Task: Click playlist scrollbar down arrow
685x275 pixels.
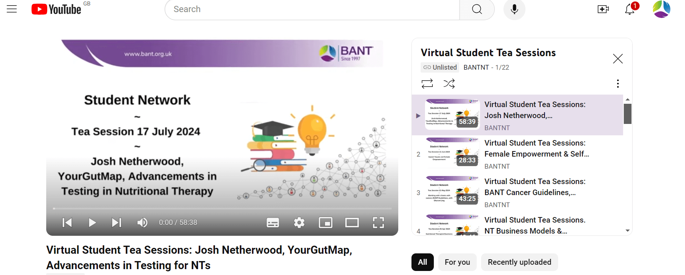Action: [x=627, y=231]
